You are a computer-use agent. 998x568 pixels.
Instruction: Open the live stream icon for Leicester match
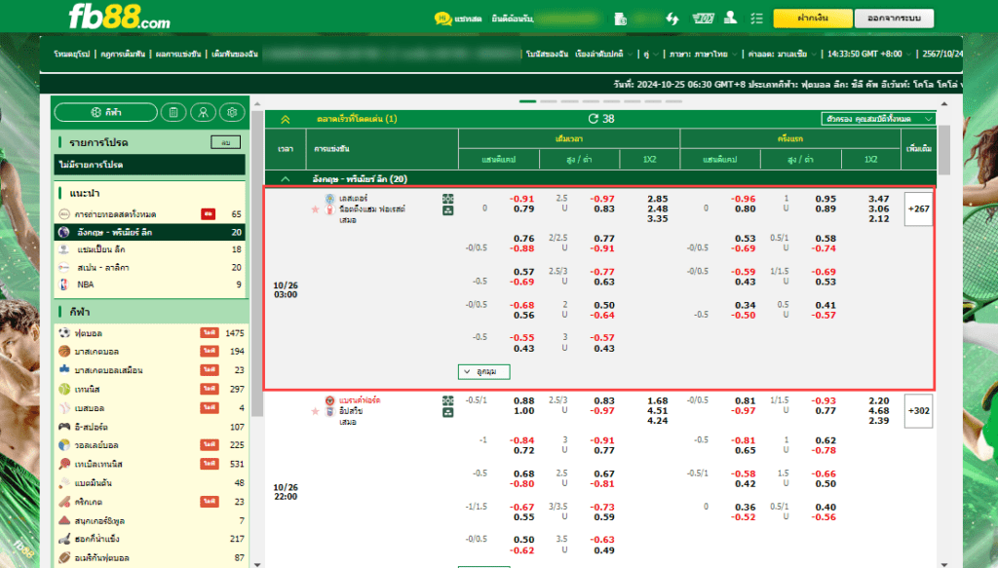[448, 210]
